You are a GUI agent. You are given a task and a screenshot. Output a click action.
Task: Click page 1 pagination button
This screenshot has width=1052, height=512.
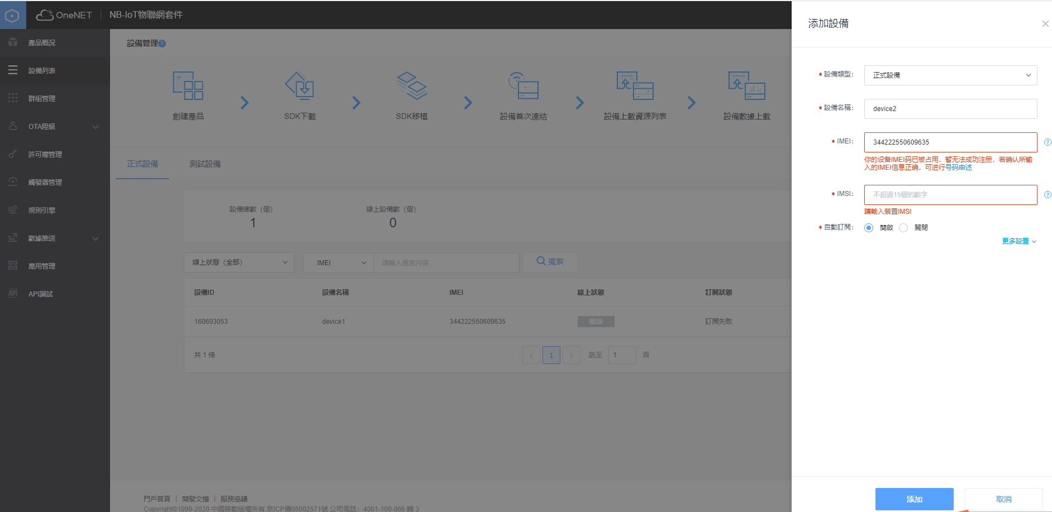[x=551, y=355]
